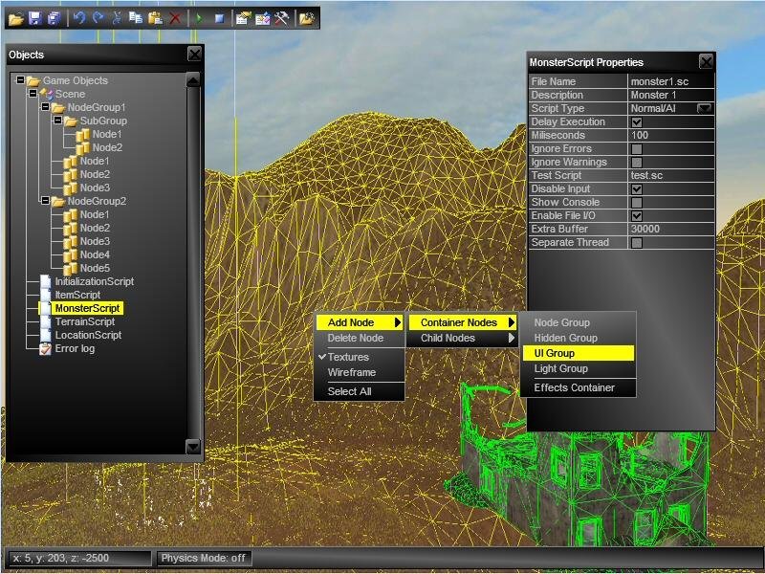The height and width of the screenshot is (574, 765).
Task: Start the scene with green Play icon
Action: [x=199, y=18]
